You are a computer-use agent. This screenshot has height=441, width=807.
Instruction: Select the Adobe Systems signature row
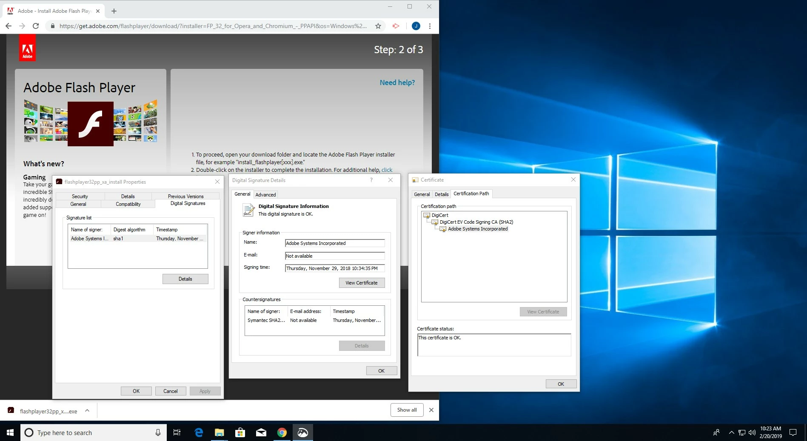[x=137, y=239]
